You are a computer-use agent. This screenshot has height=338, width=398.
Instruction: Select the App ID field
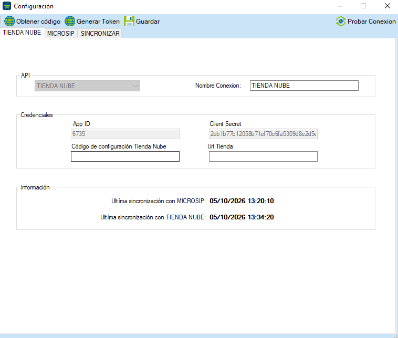tap(125, 134)
